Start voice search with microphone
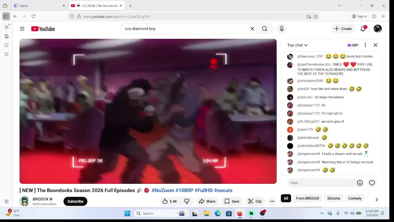 coord(282,29)
